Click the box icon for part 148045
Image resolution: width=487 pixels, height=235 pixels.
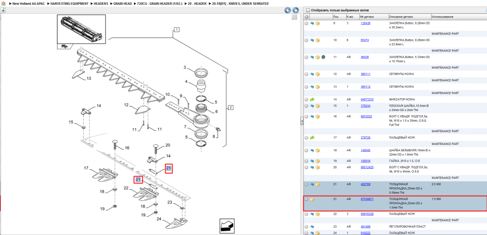click(x=318, y=150)
